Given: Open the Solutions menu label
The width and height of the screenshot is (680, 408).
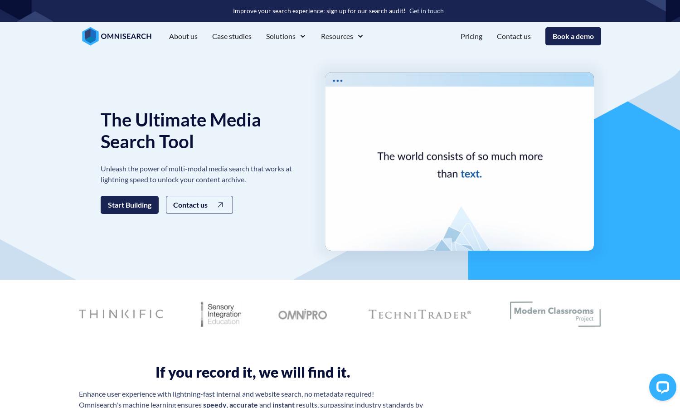Looking at the screenshot, I should click(281, 36).
